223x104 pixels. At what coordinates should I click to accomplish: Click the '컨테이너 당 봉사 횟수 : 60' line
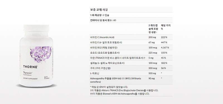point(103,20)
